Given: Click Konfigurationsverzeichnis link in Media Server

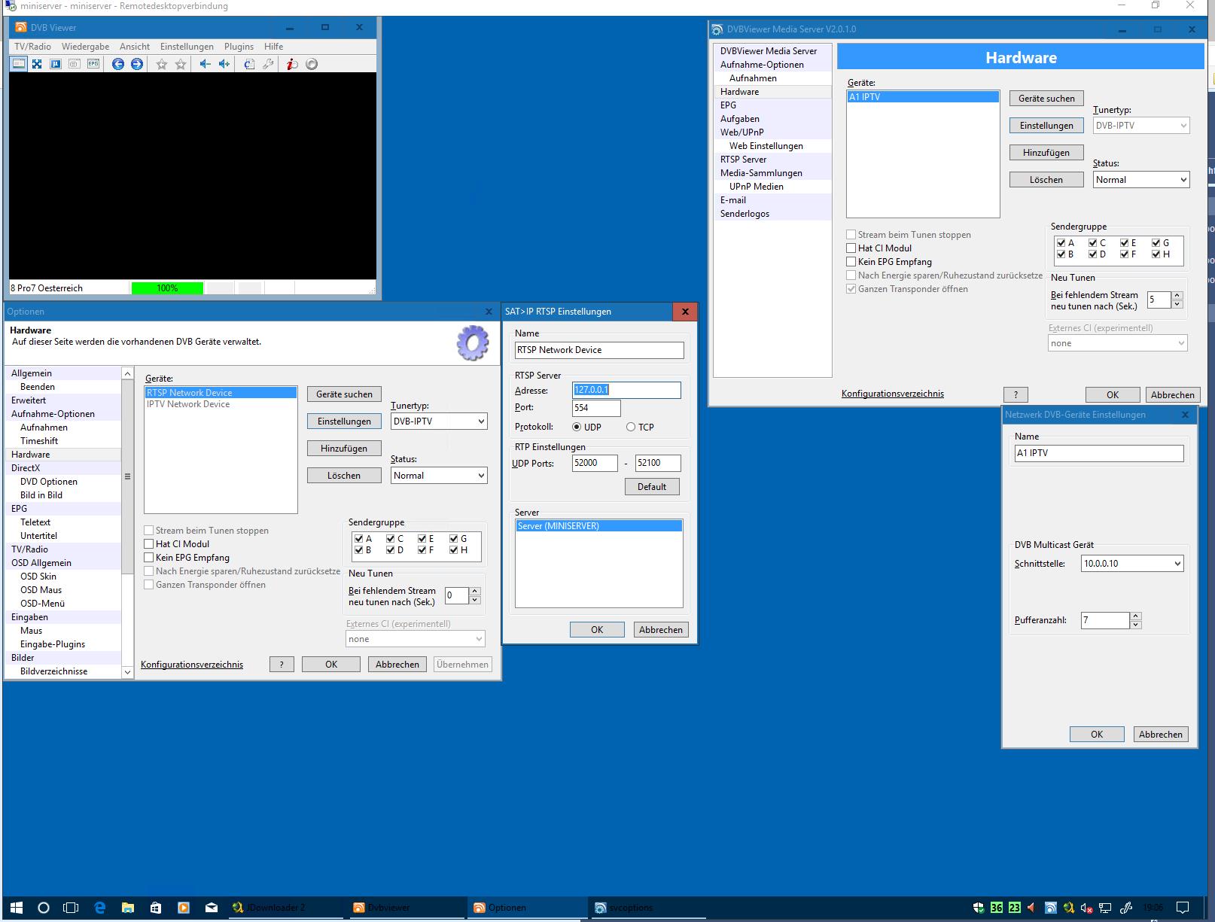Looking at the screenshot, I should tap(892, 394).
